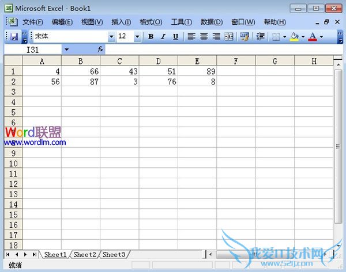Screen dimensions: 346x272
Task: Go to previous sheet tab arrow
Action: (17, 255)
